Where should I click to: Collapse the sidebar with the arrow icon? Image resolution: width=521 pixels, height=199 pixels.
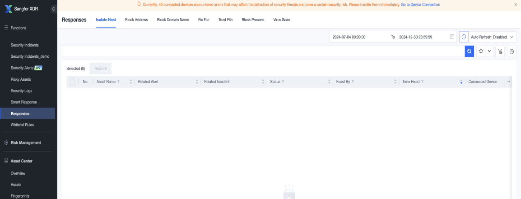coord(53,9)
